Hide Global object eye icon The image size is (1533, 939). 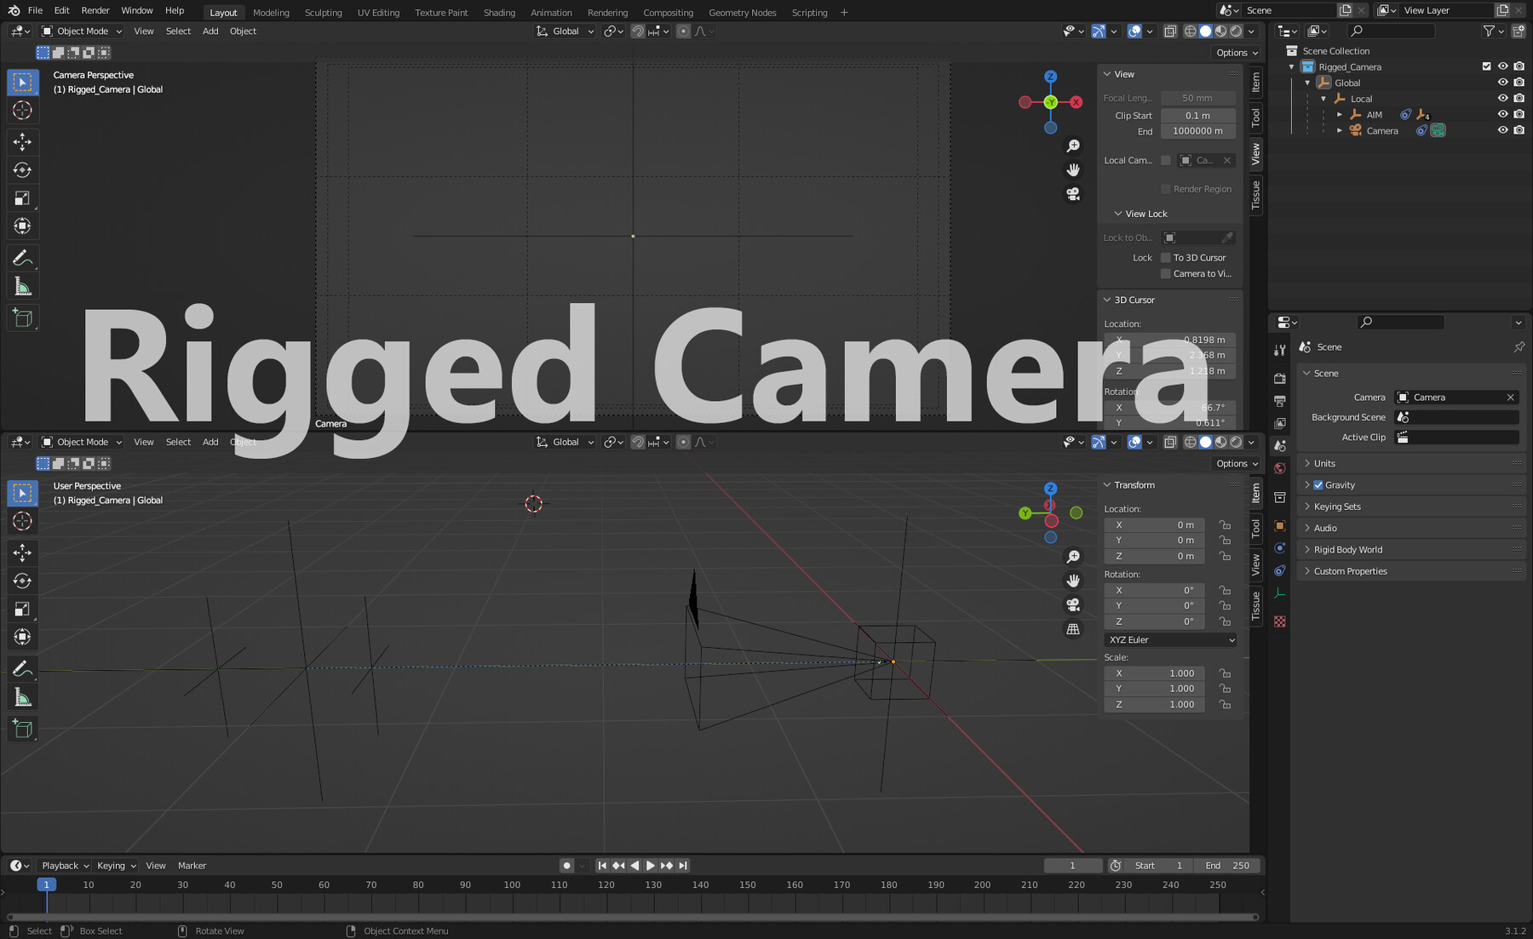[1502, 83]
